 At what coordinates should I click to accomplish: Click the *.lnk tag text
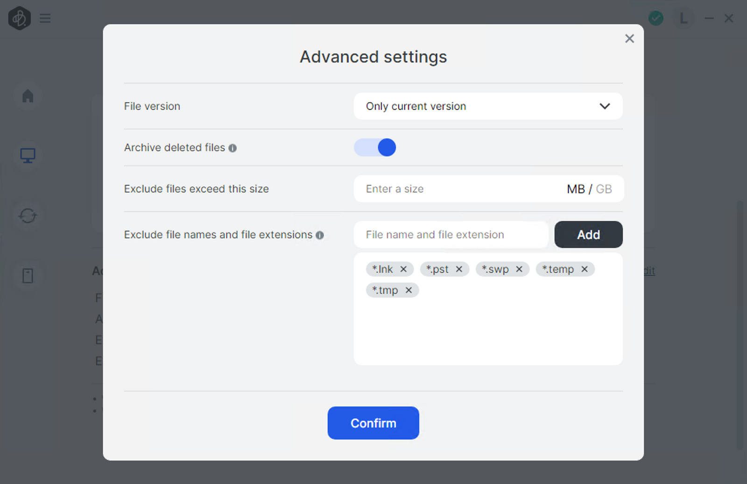pos(382,269)
